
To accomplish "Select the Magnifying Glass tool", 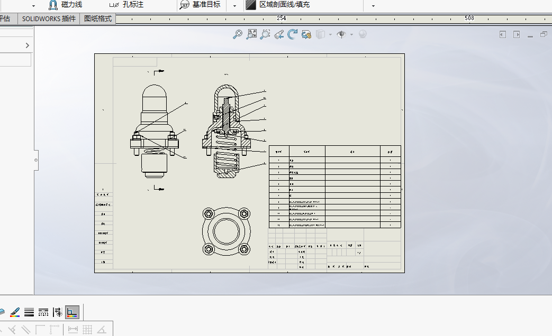I will tap(279, 34).
